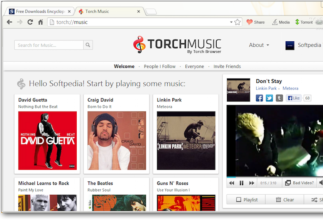This screenshot has height=220, width=323.
Task: Switch to the Everyone feed
Action: (x=195, y=66)
